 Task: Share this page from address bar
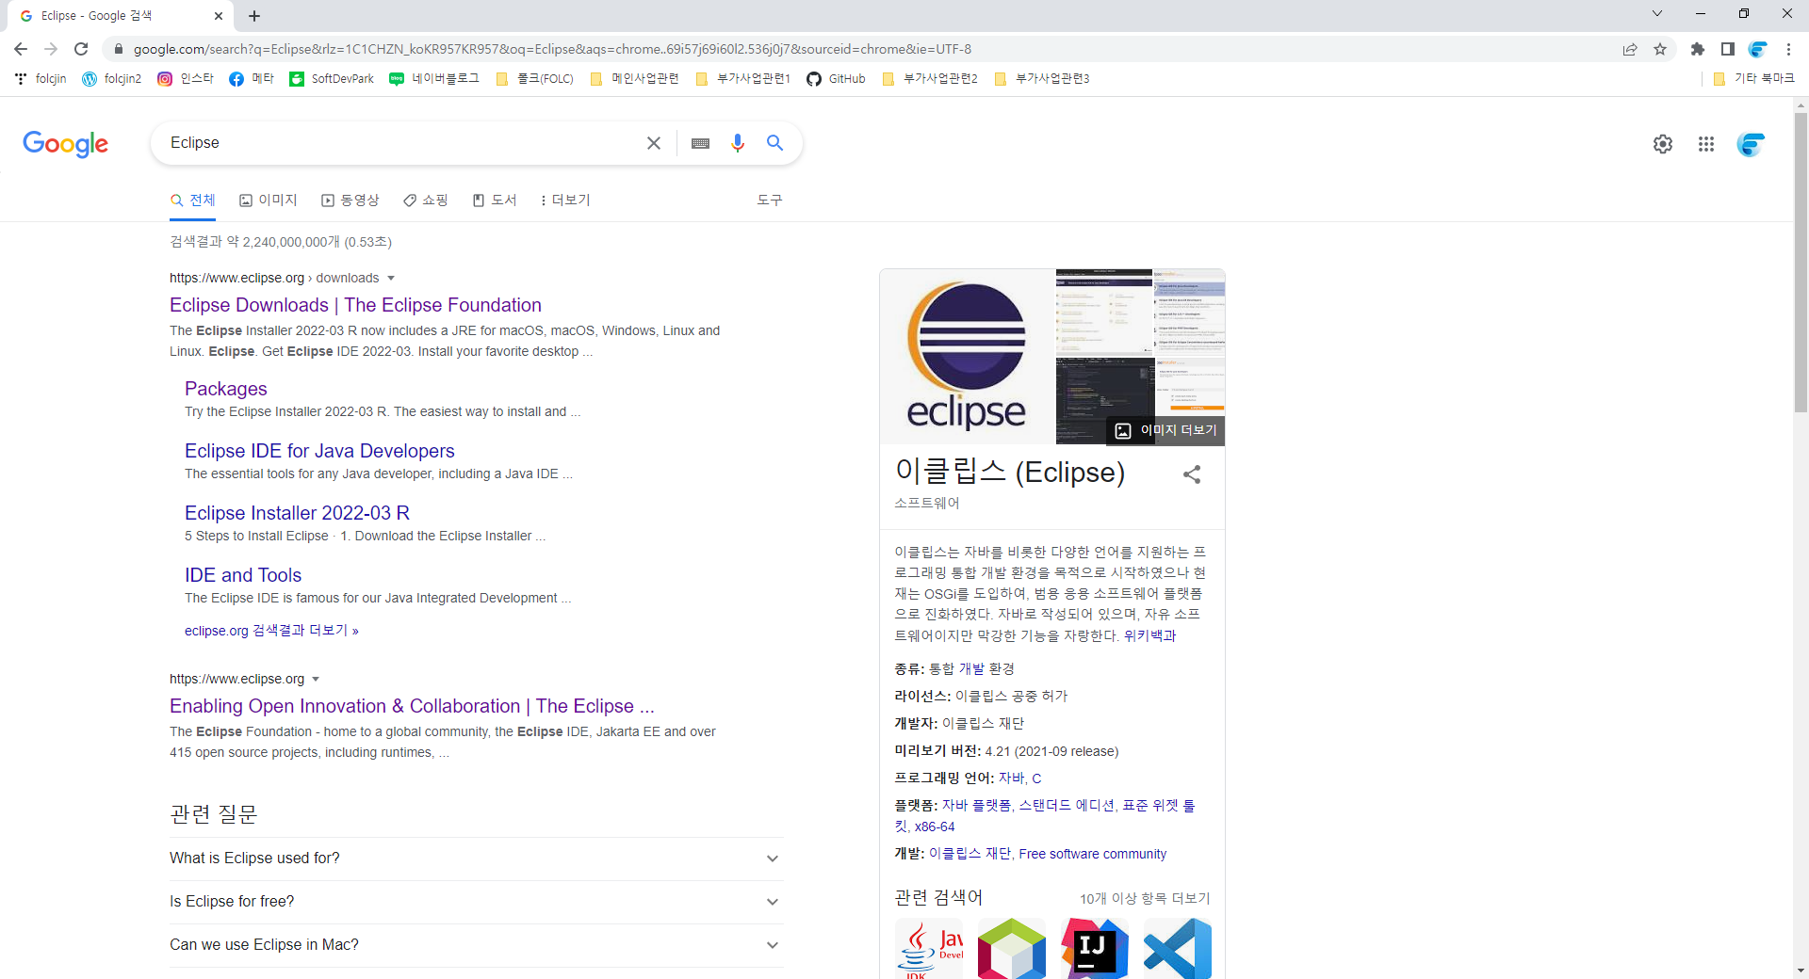1630,49
